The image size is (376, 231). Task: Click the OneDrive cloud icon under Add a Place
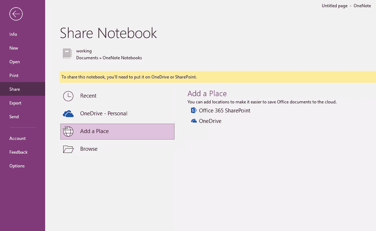(x=194, y=121)
